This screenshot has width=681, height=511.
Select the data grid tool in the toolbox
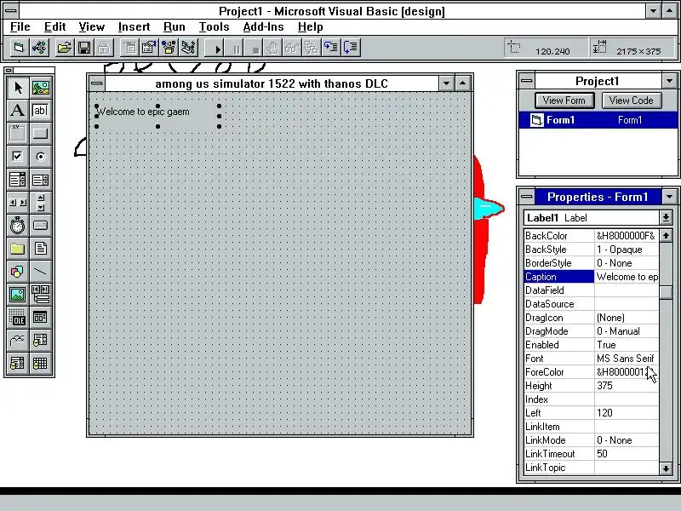(40, 364)
